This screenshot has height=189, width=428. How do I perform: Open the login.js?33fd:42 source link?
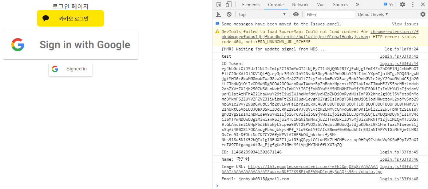coord(399,56)
